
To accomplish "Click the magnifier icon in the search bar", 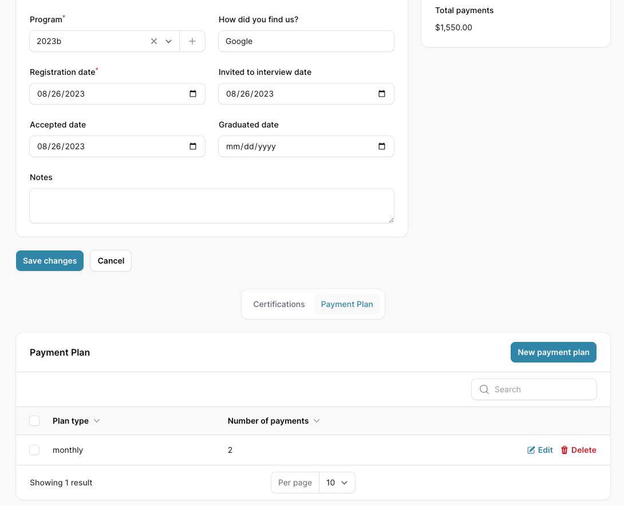I will [x=484, y=389].
